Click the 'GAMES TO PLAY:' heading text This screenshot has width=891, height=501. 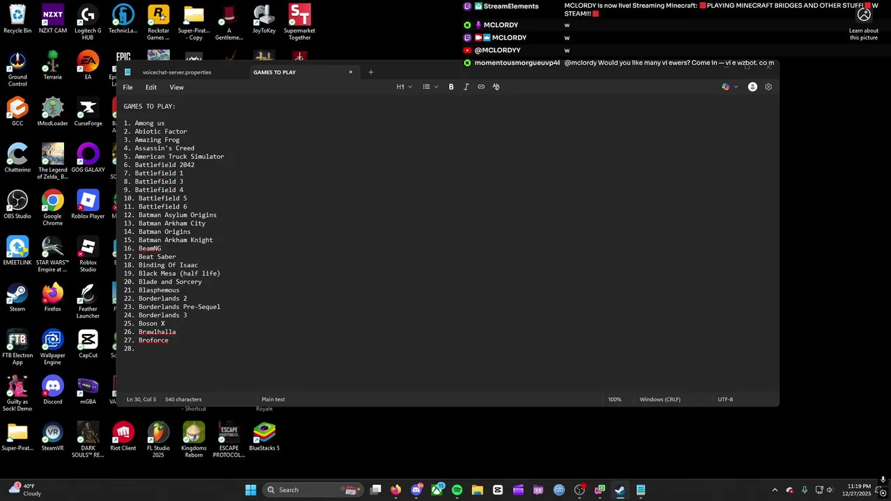click(150, 106)
